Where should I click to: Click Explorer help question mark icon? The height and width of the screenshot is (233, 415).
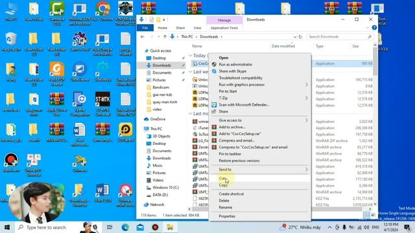pyautogui.click(x=374, y=27)
